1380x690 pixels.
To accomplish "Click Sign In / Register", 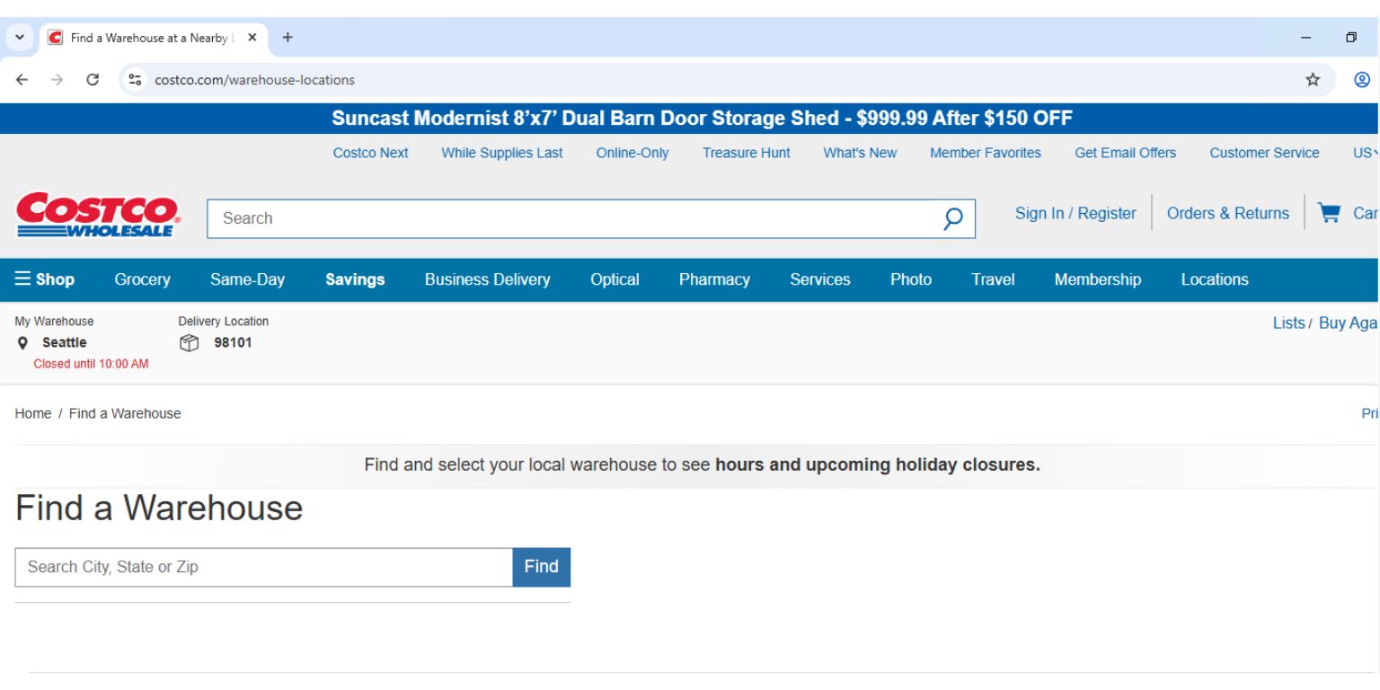I will [1075, 213].
